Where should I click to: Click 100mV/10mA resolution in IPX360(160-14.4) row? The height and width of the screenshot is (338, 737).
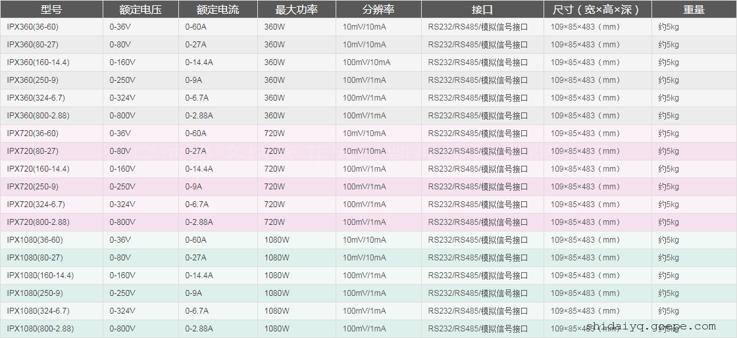(366, 62)
